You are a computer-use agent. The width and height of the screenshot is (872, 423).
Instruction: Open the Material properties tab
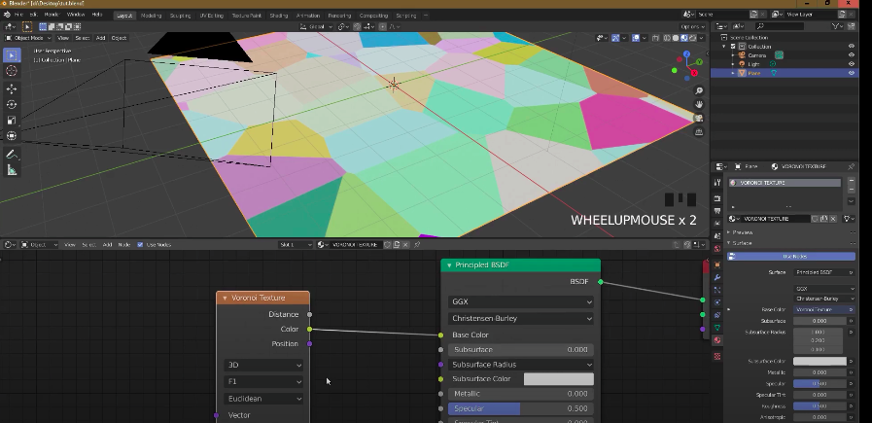pyautogui.click(x=717, y=340)
